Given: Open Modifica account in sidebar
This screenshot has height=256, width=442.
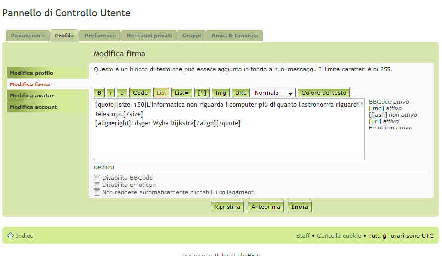Looking at the screenshot, I should [48, 107].
